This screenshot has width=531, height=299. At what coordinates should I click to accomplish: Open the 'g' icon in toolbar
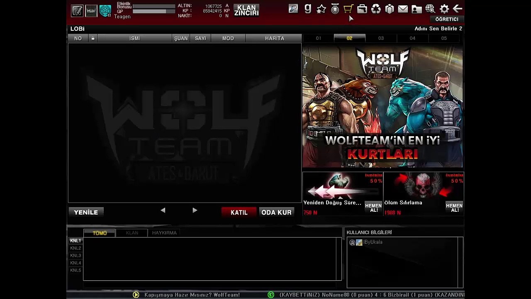pyautogui.click(x=307, y=9)
